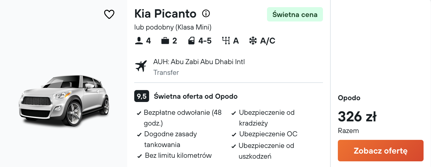Click the car door icon showing 4-5
The width and height of the screenshot is (431, 167).
[x=191, y=41]
